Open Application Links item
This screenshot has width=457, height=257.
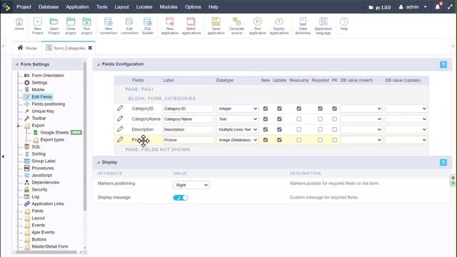pyautogui.click(x=48, y=204)
